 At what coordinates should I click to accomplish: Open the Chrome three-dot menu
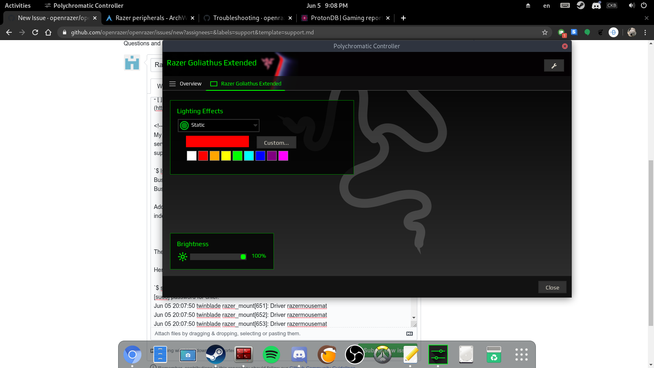(x=645, y=32)
